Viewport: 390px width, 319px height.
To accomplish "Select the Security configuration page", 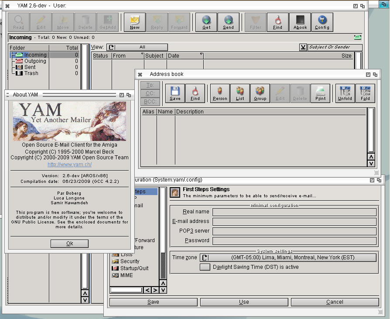I will point(130,261).
